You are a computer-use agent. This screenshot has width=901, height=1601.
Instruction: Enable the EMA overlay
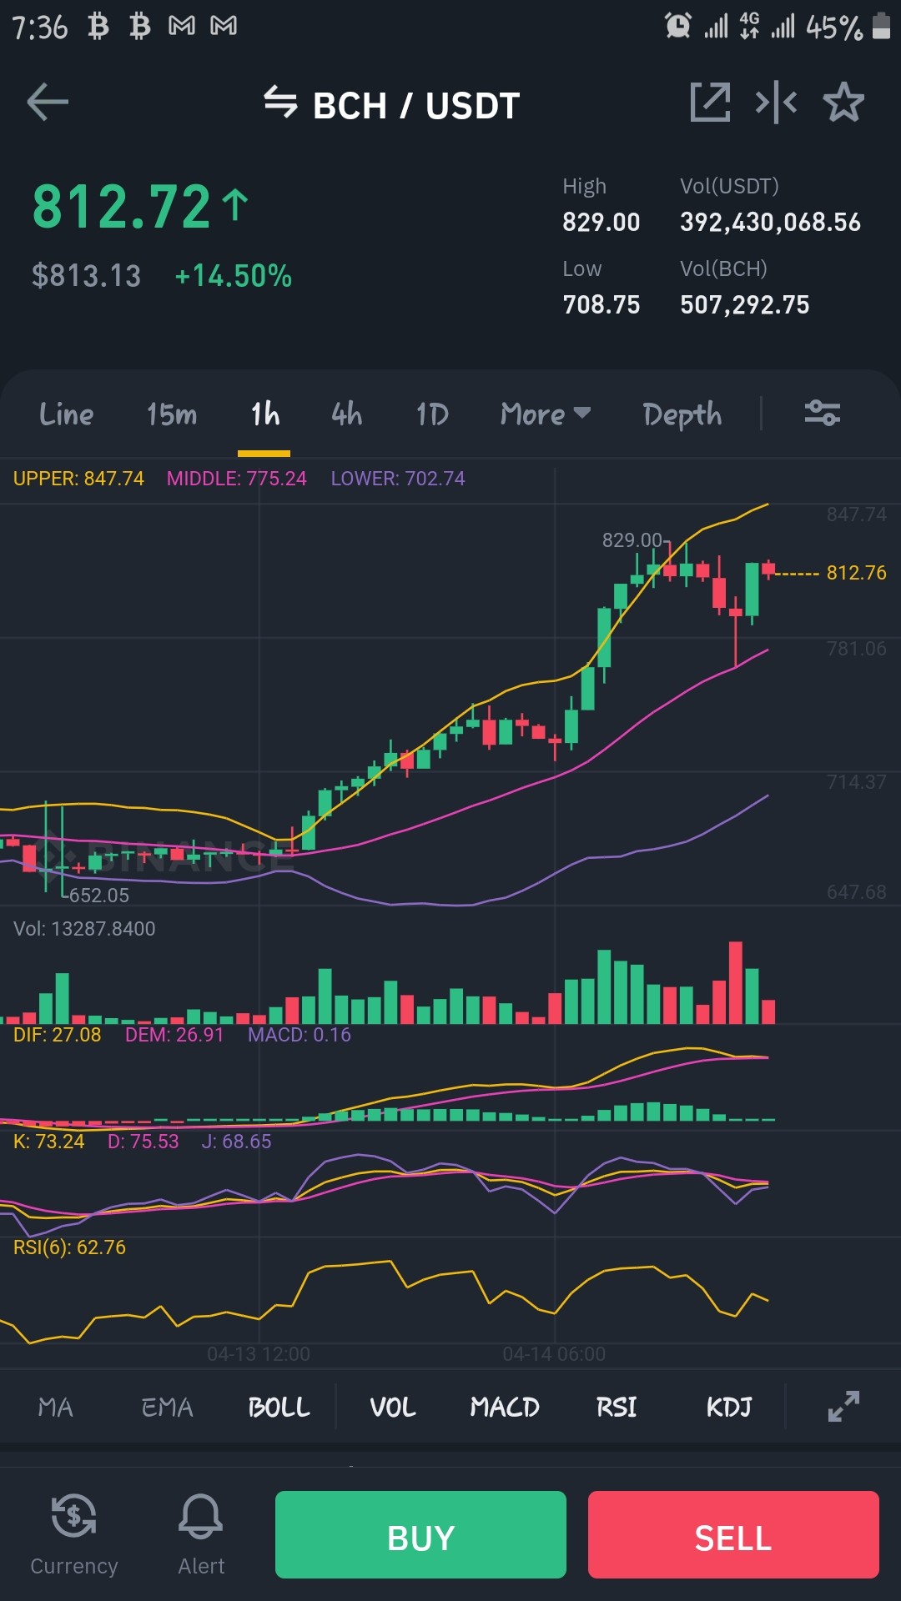(167, 1408)
